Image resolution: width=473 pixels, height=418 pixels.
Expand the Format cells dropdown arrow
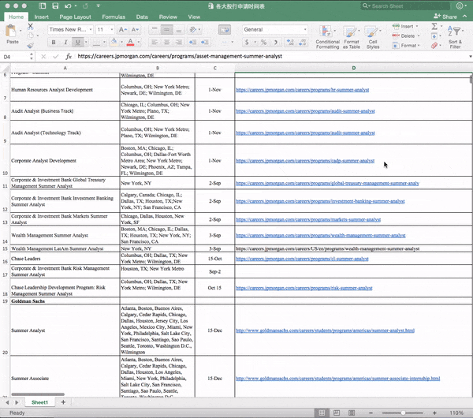[x=419, y=46]
